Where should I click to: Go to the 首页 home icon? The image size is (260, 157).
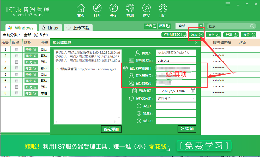(x=81, y=10)
